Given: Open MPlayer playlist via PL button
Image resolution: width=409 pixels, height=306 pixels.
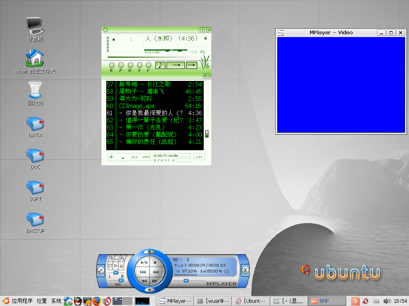Looking at the screenshot, I should [x=122, y=259].
